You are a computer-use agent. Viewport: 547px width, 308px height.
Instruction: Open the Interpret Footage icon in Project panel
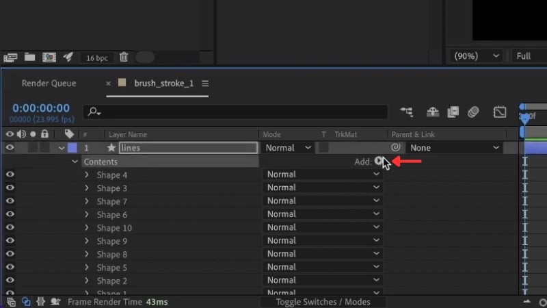pyautogui.click(x=10, y=57)
